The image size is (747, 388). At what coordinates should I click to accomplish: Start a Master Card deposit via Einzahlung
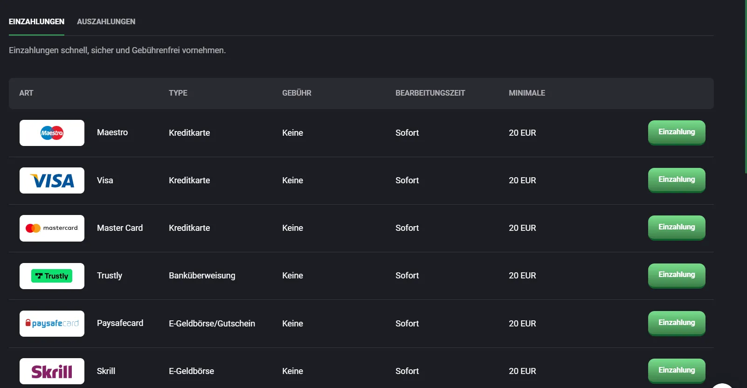point(676,227)
